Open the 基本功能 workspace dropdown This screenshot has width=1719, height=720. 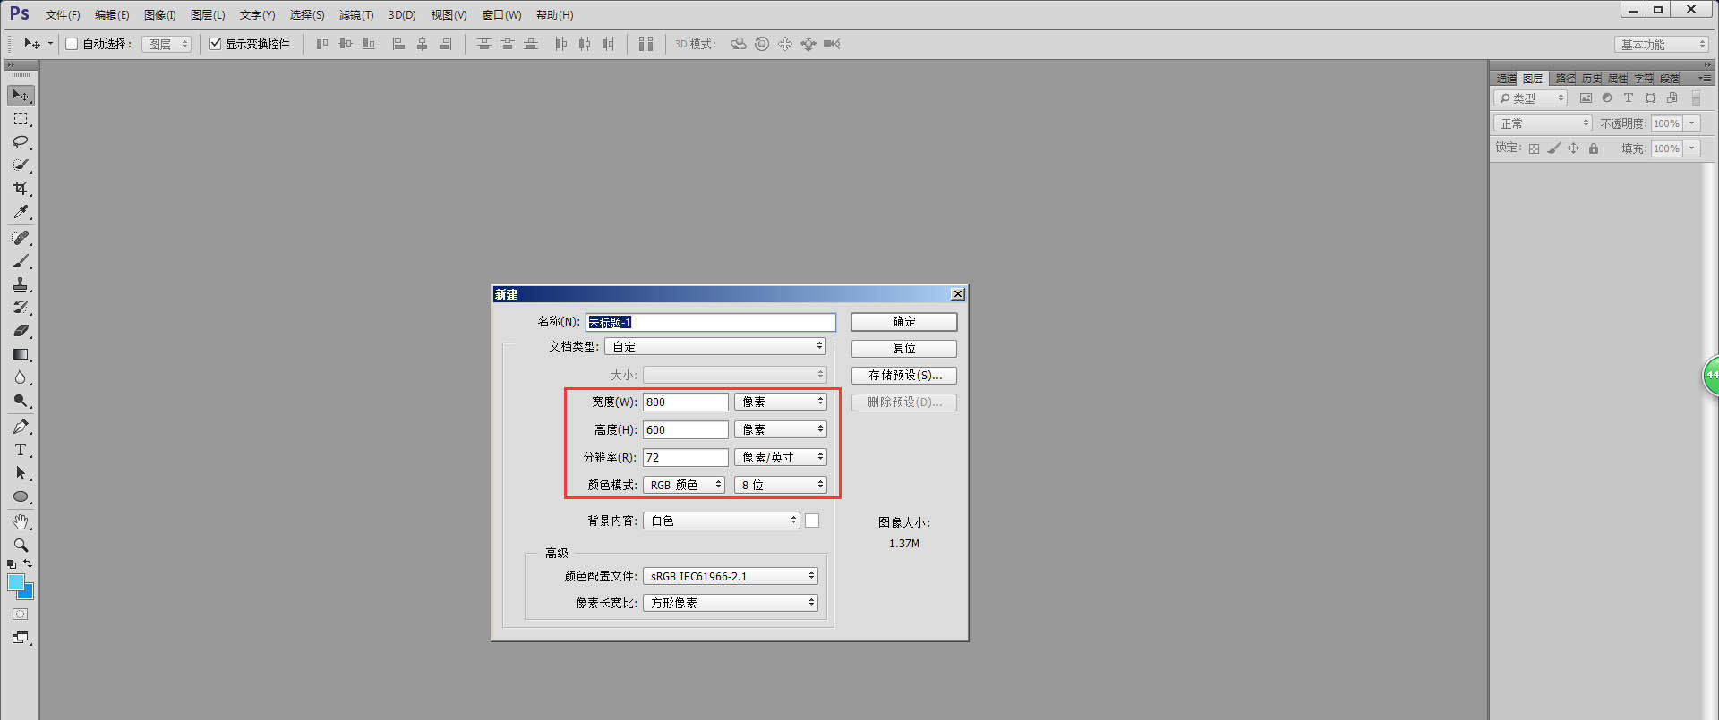click(1662, 45)
